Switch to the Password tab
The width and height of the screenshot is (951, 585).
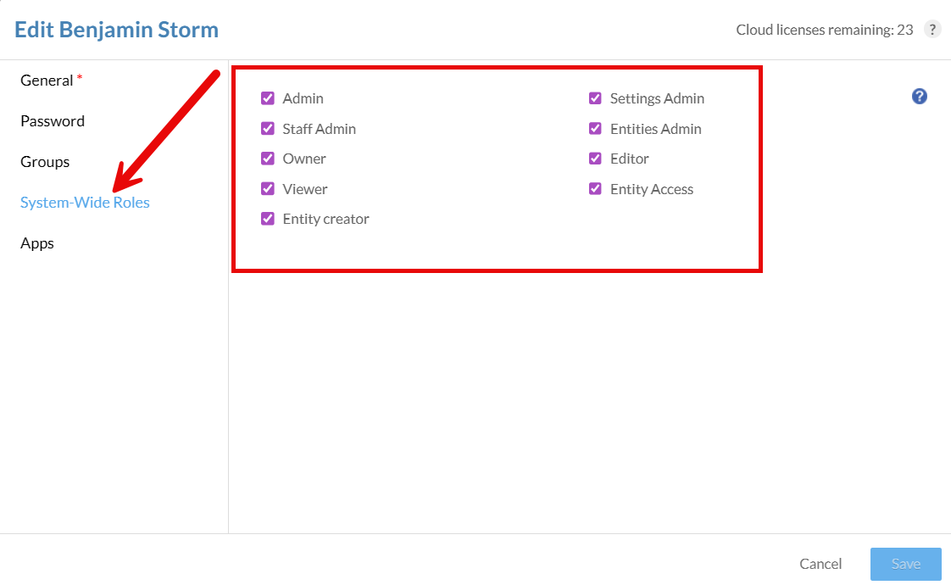coord(53,121)
